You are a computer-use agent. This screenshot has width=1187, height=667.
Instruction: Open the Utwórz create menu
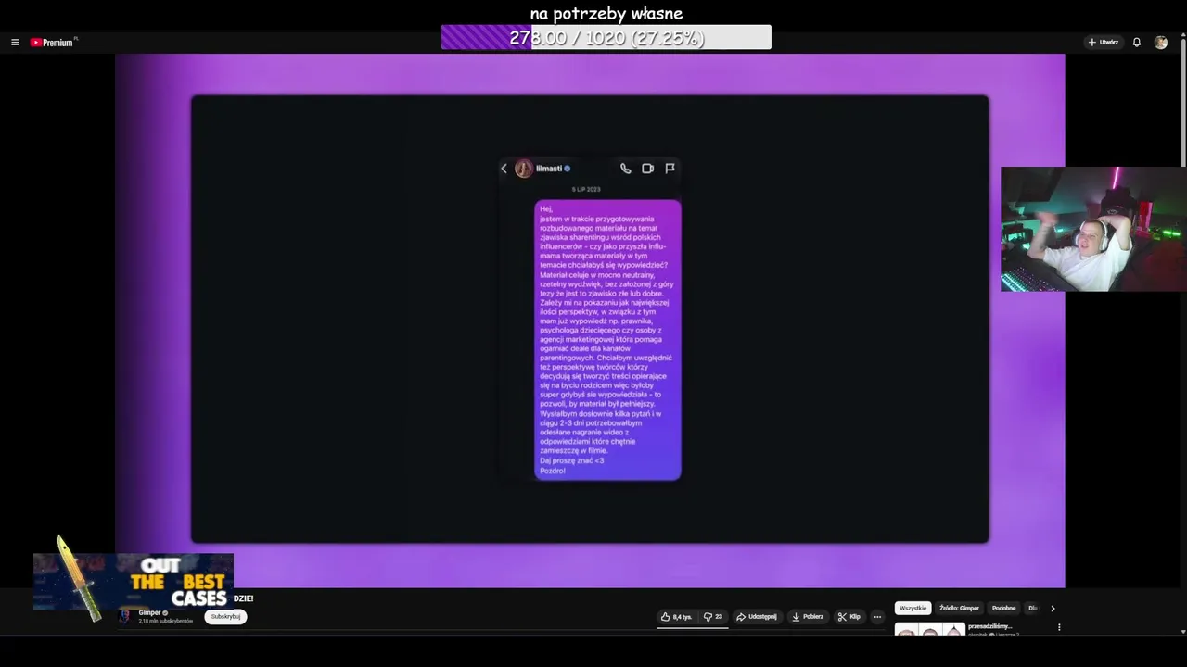coord(1104,43)
